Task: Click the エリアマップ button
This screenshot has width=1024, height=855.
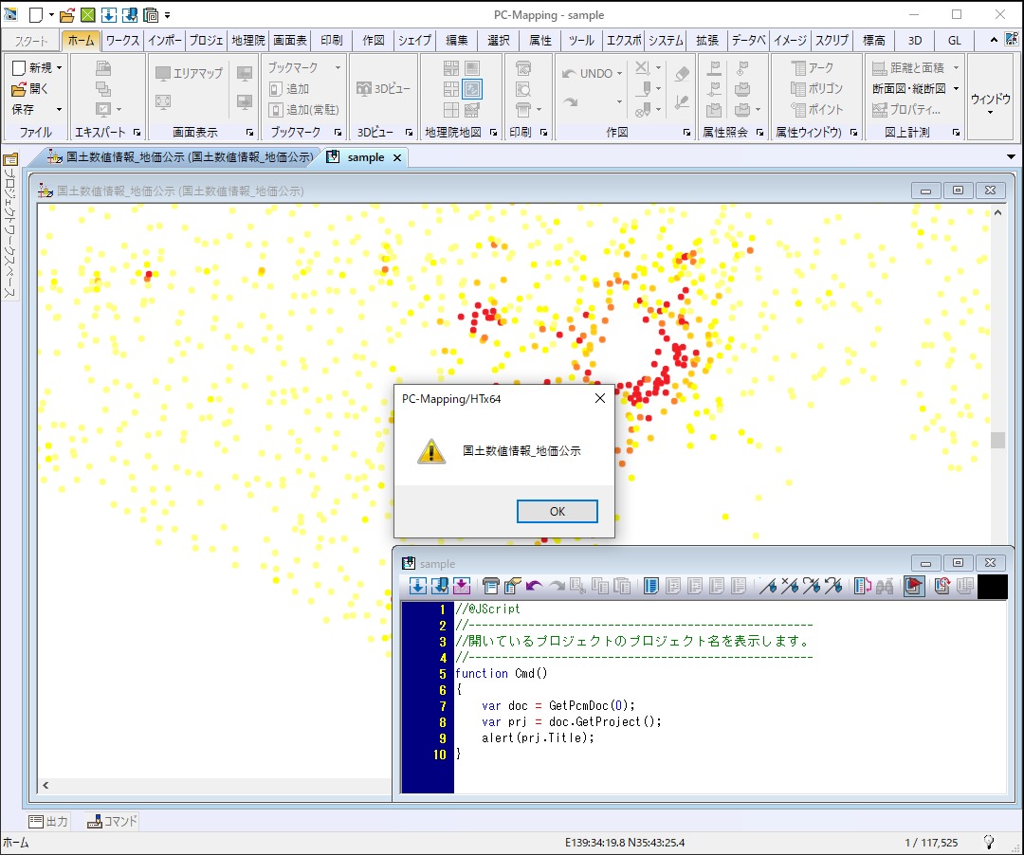Action: point(190,73)
